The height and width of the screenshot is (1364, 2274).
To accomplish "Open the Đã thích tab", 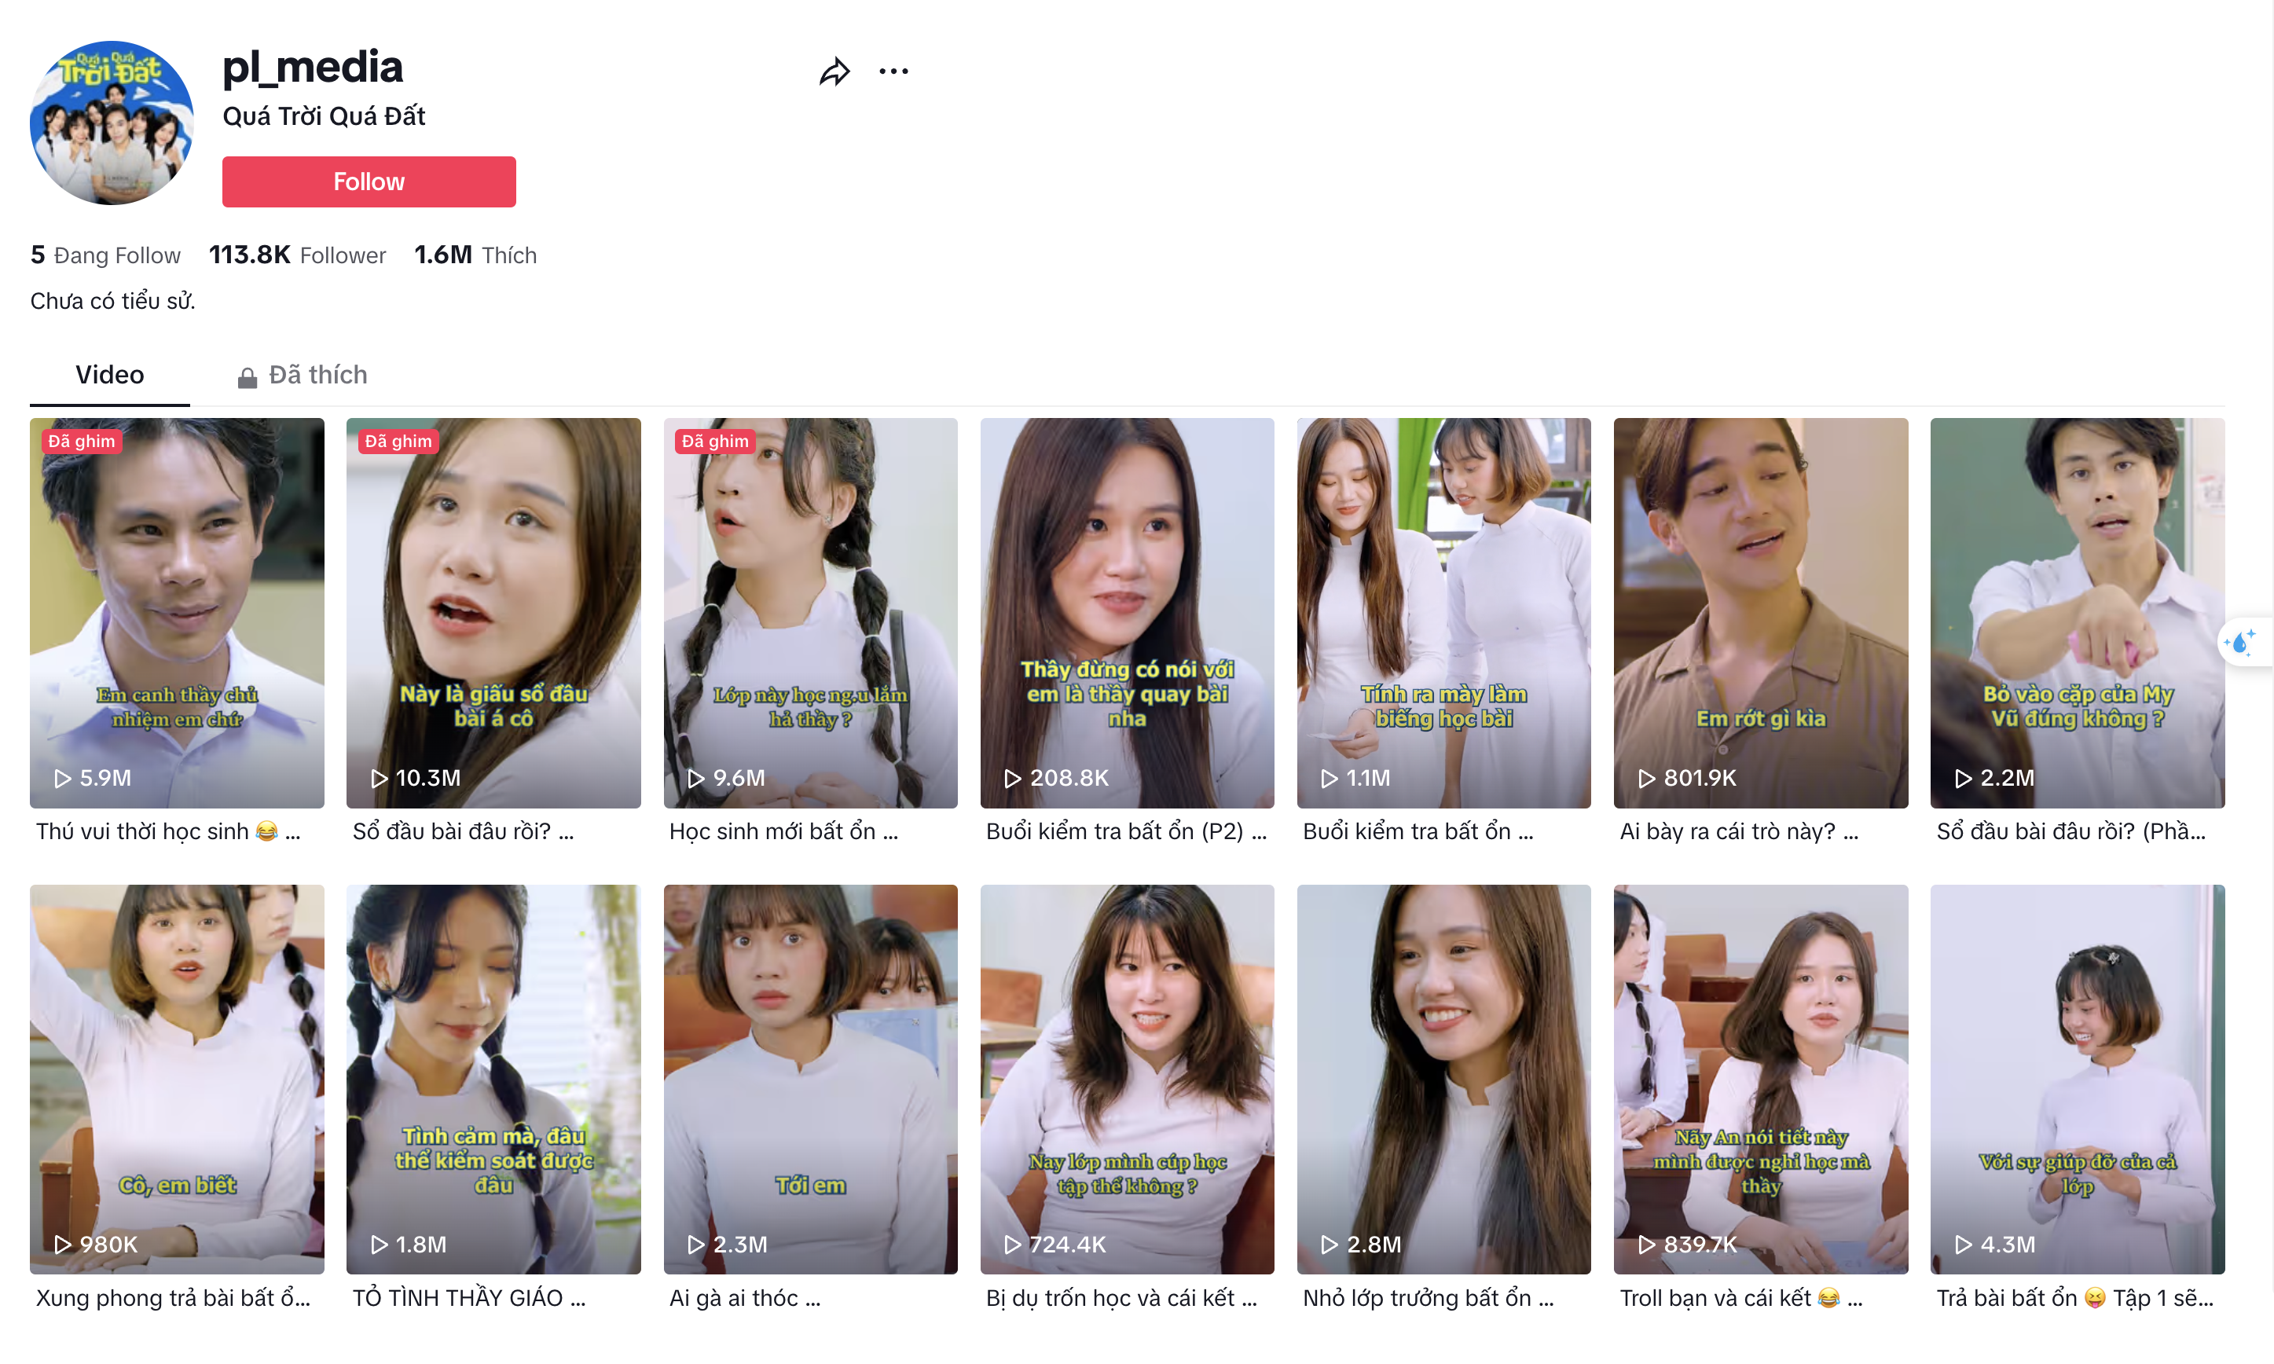I will click(317, 375).
